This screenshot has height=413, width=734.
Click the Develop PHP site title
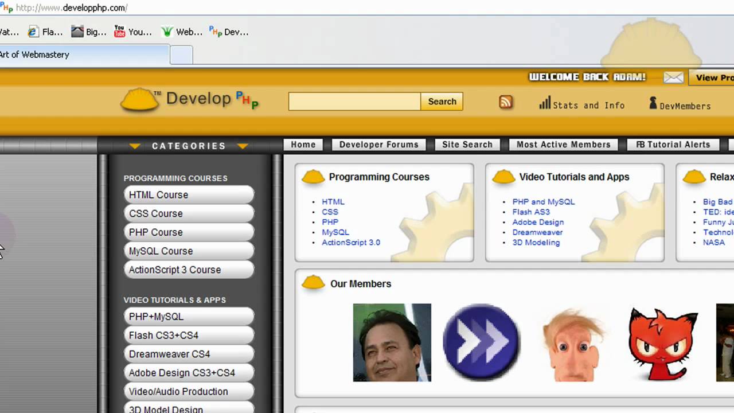pyautogui.click(x=212, y=99)
